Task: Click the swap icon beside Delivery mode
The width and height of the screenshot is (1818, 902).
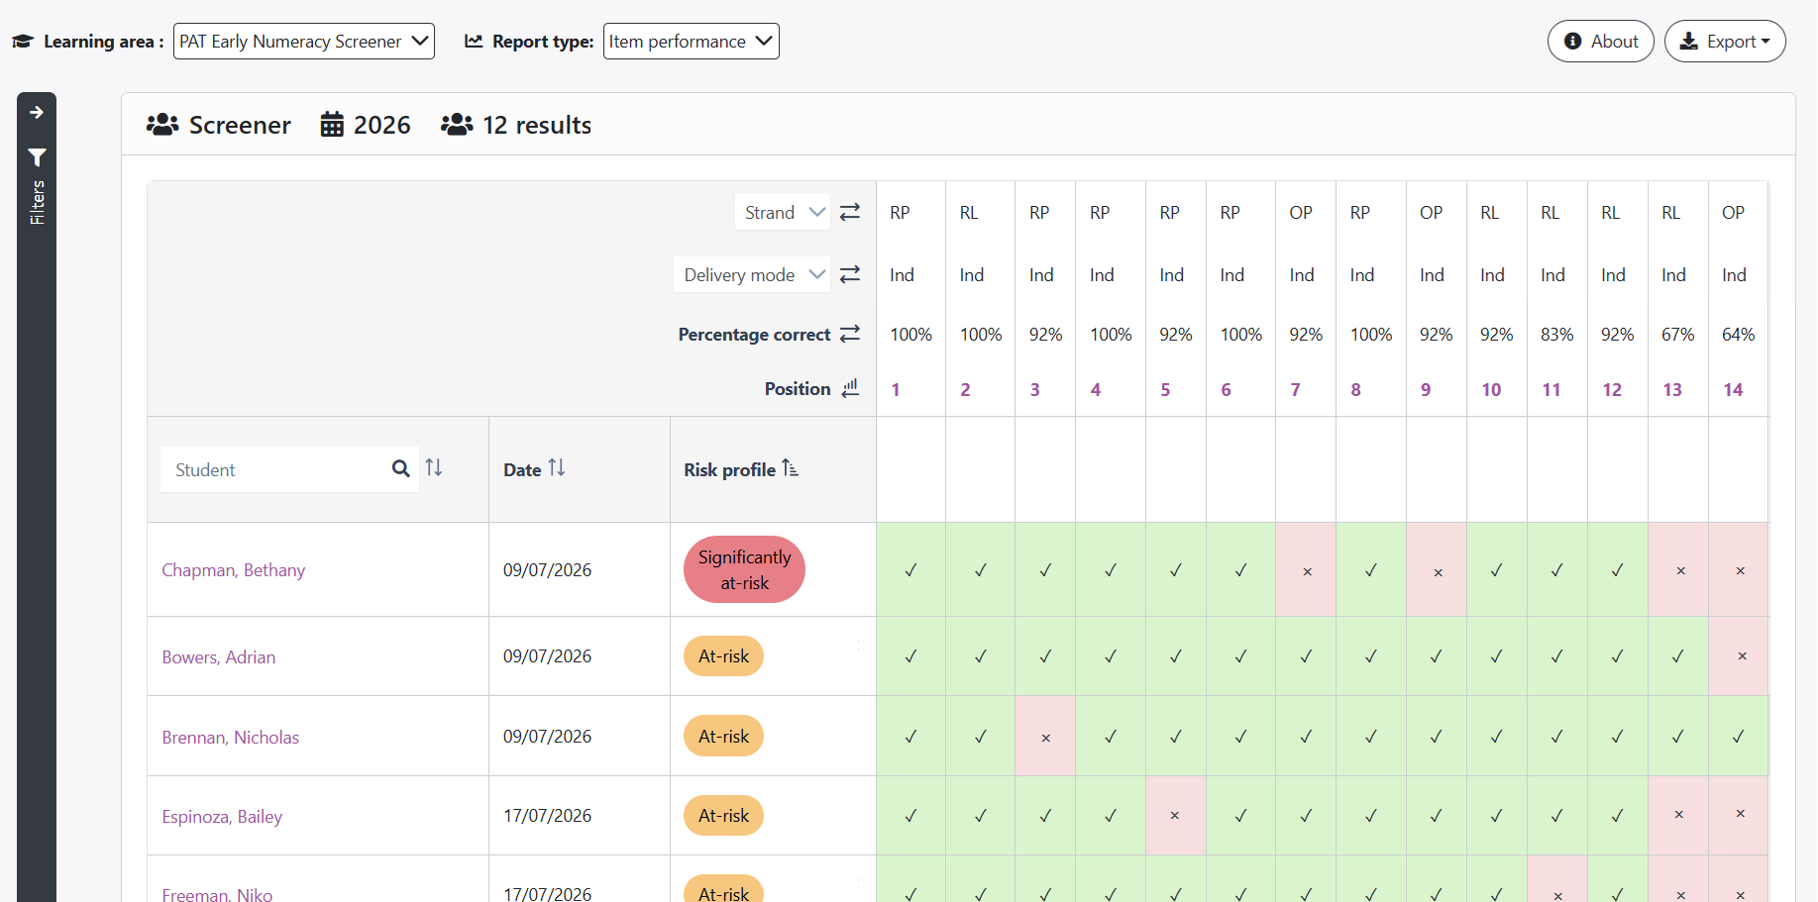Action: point(850,274)
